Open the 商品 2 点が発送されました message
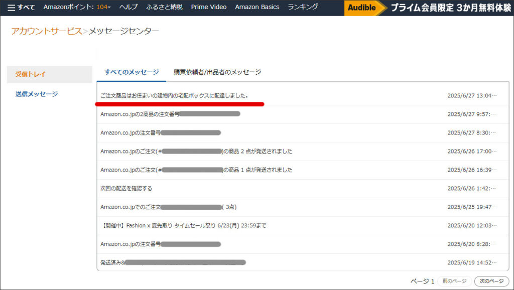514x290 pixels. pyautogui.click(x=303, y=152)
